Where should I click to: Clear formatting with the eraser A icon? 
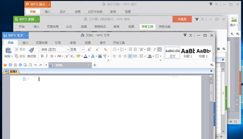(x=105, y=49)
